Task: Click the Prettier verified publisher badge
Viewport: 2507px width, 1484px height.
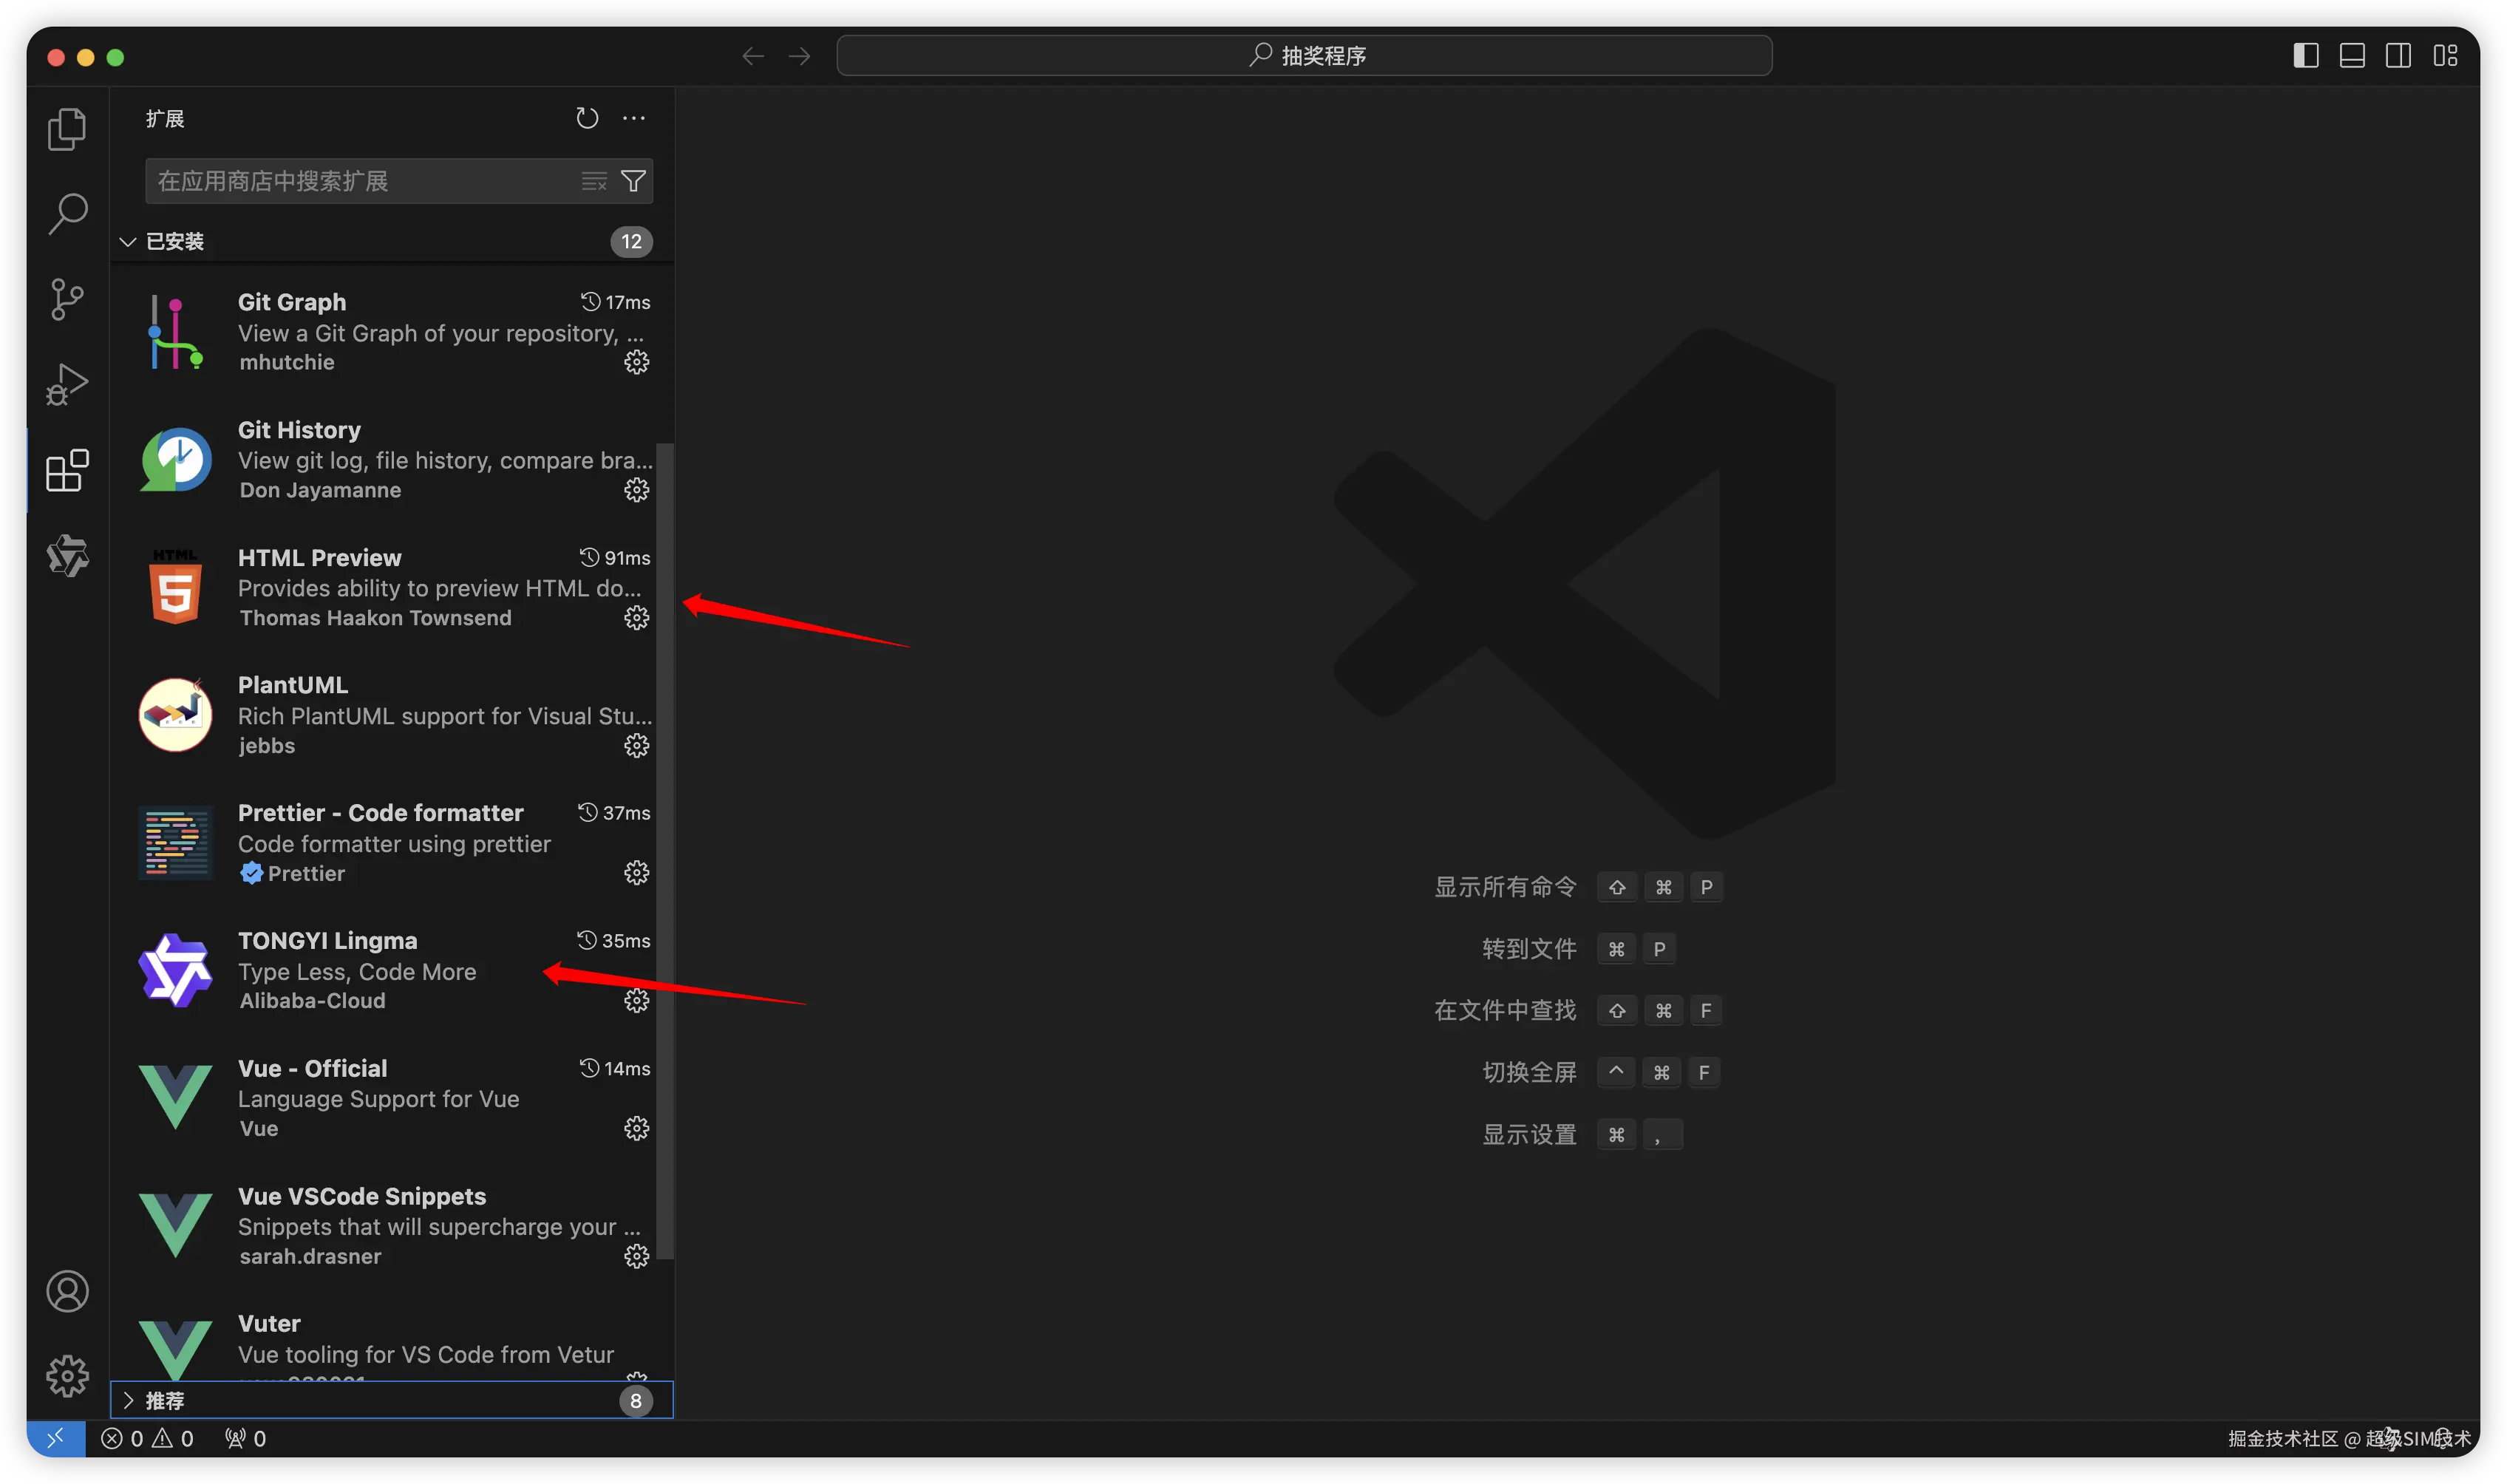Action: coord(251,873)
